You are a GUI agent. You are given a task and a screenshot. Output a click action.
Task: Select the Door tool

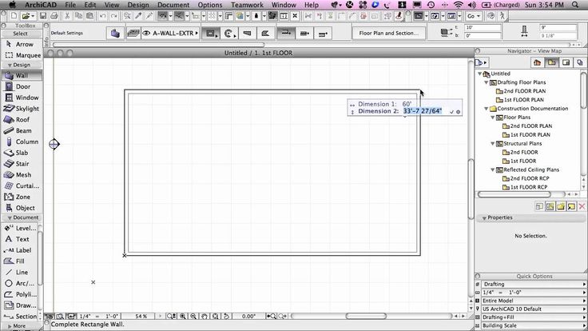click(x=22, y=86)
